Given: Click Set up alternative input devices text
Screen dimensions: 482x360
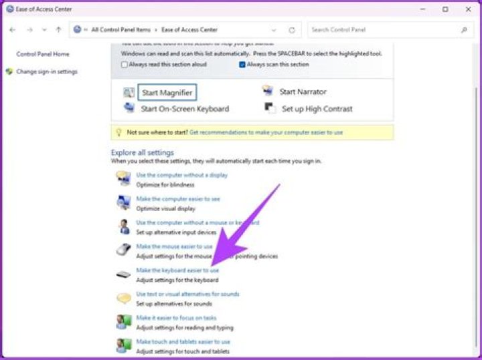Looking at the screenshot, I should point(176,232).
